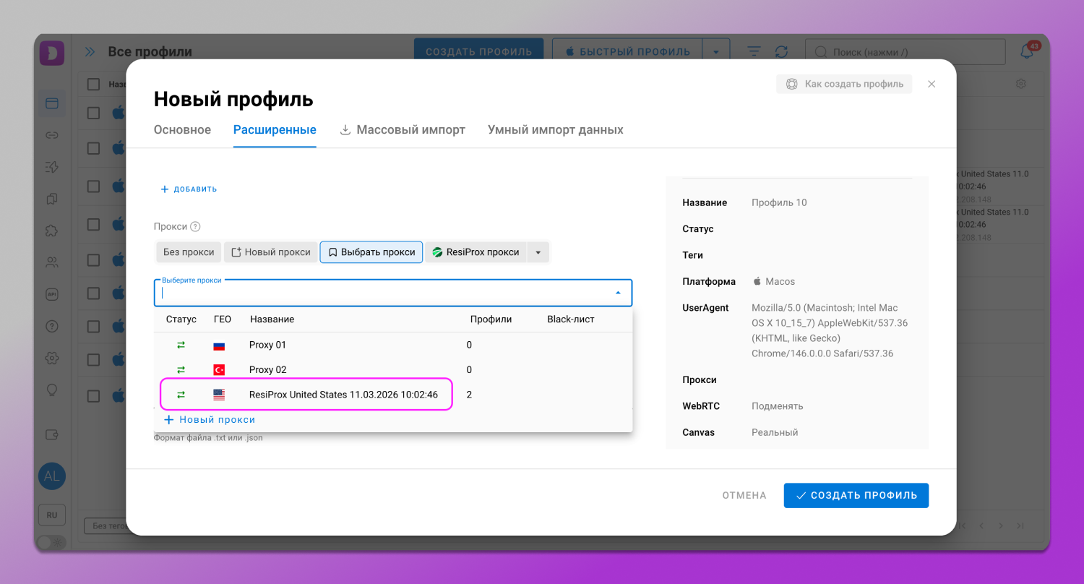Open the API section in the sidebar

coord(51,293)
